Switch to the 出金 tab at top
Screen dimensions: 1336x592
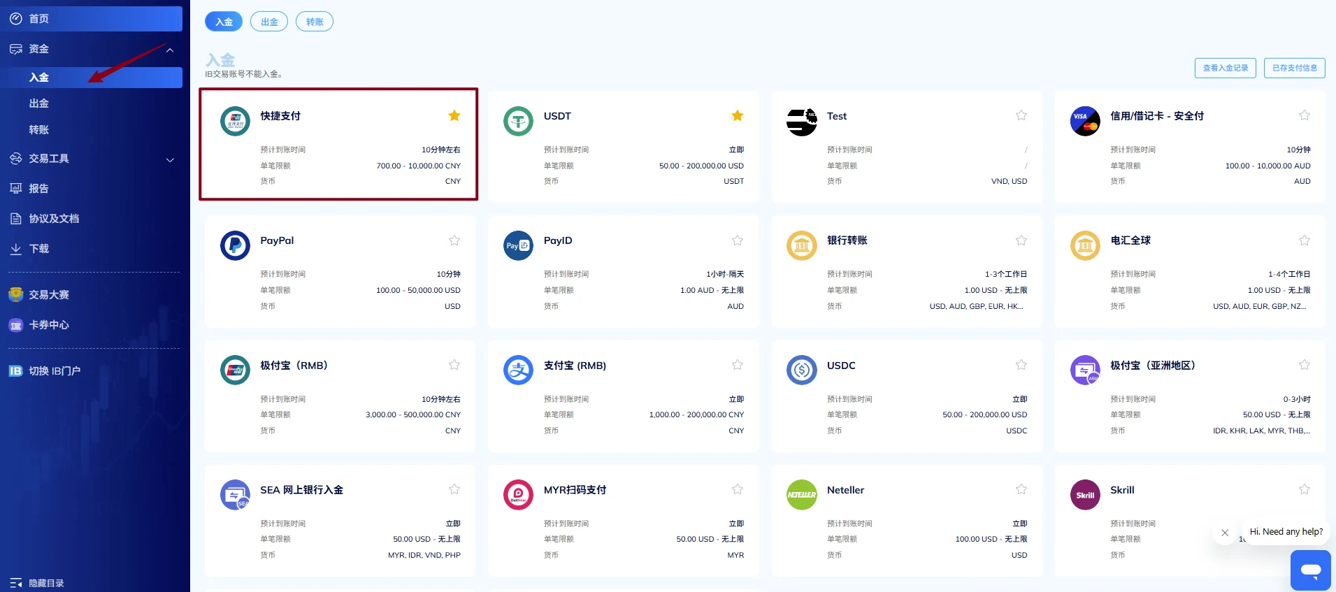click(269, 22)
